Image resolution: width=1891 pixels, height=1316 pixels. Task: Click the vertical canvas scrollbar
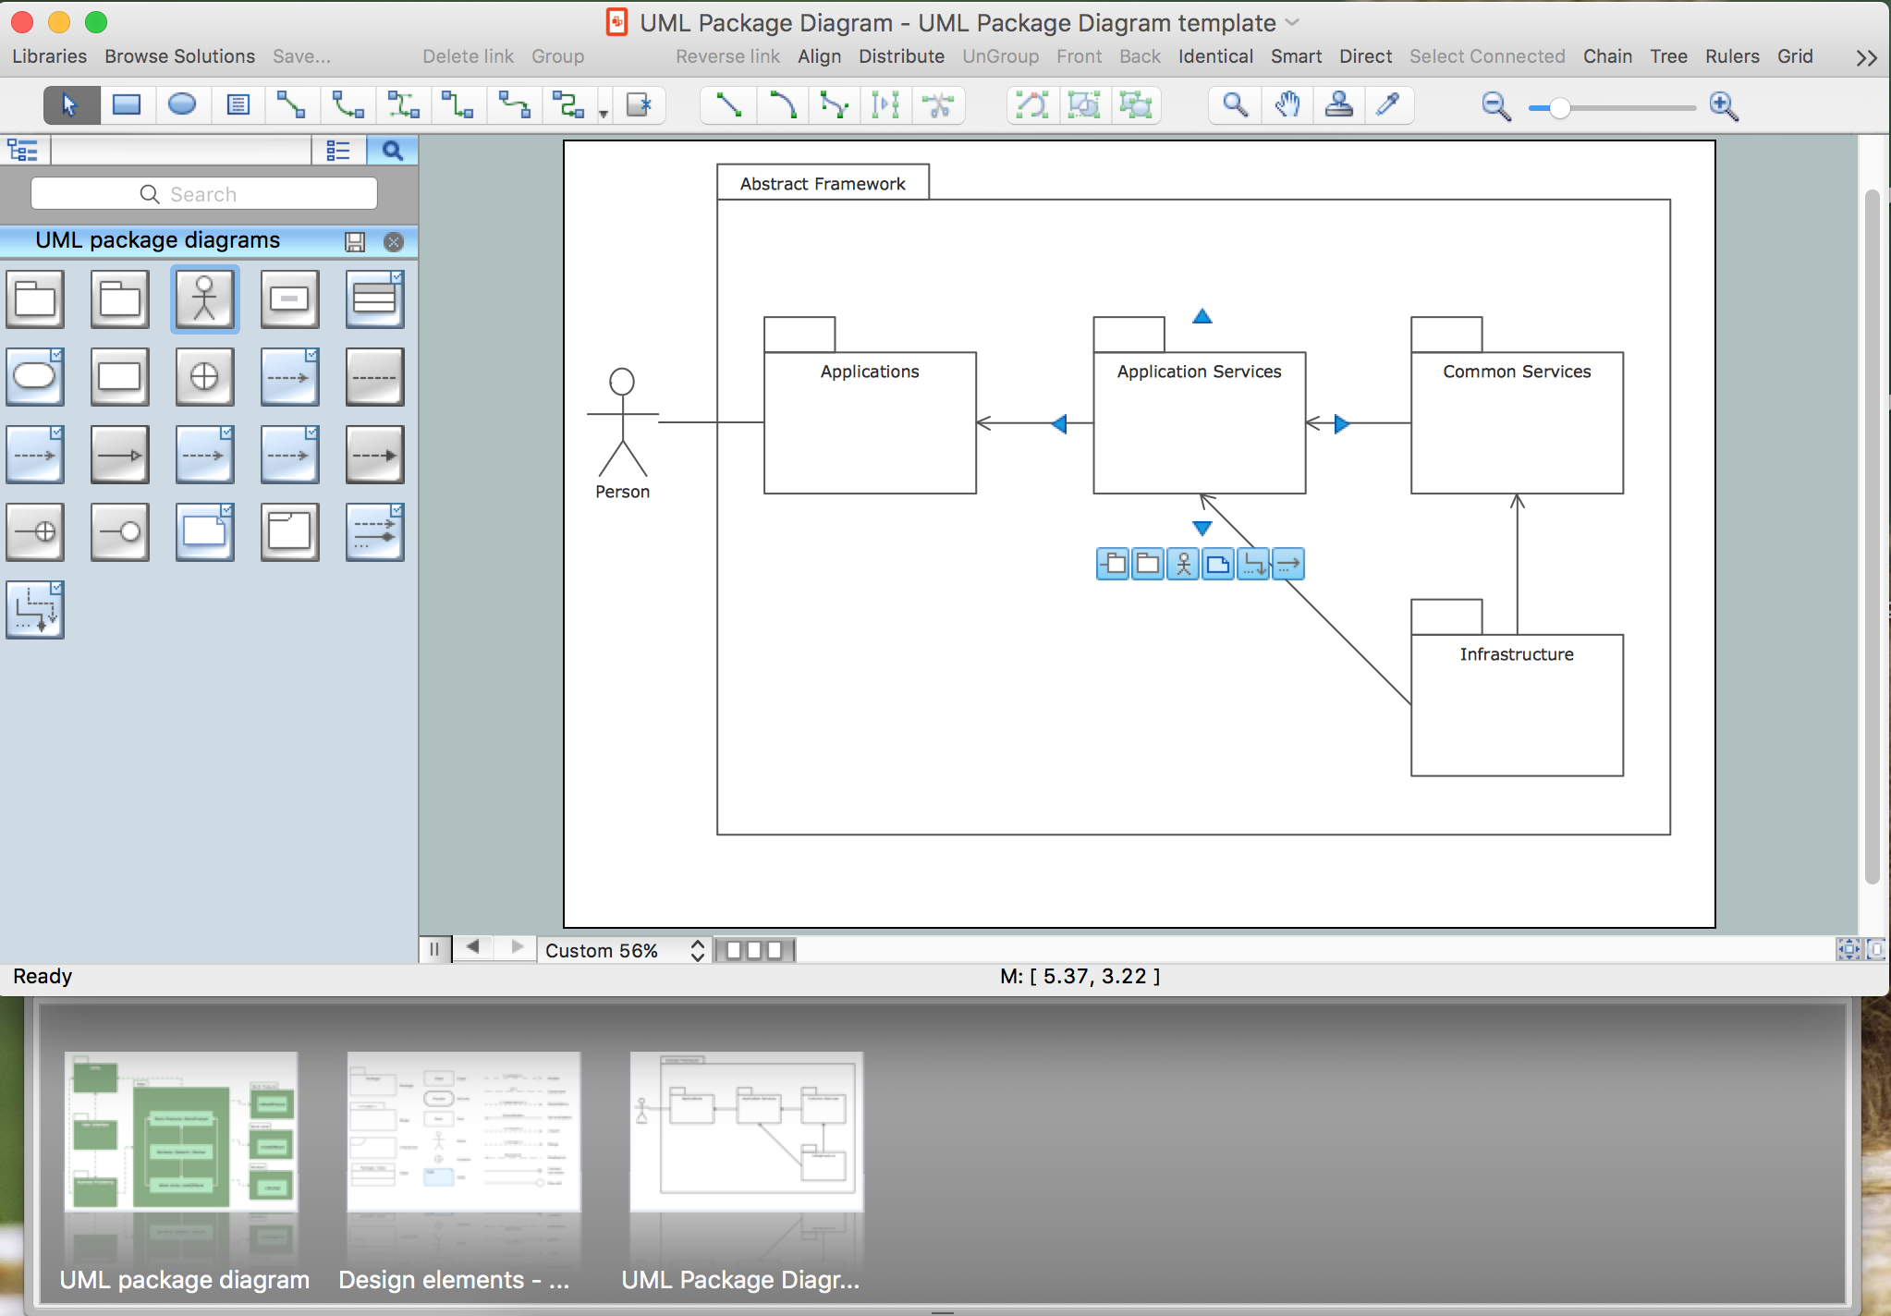click(1873, 536)
